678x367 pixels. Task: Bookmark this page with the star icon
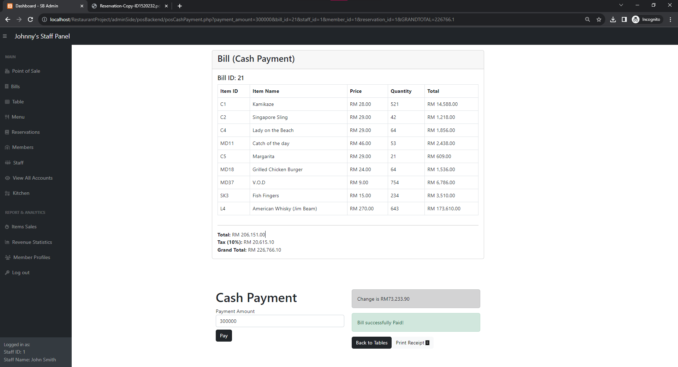point(599,19)
